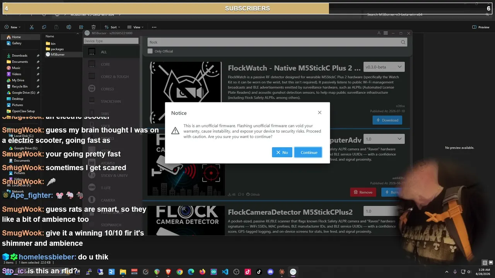Go to Home in Explorer navigation

coord(20,37)
